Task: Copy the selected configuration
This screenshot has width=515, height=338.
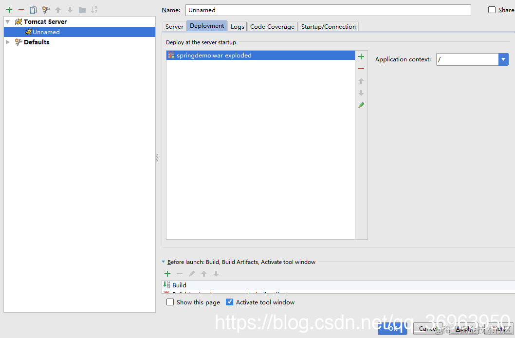Action: click(34, 10)
